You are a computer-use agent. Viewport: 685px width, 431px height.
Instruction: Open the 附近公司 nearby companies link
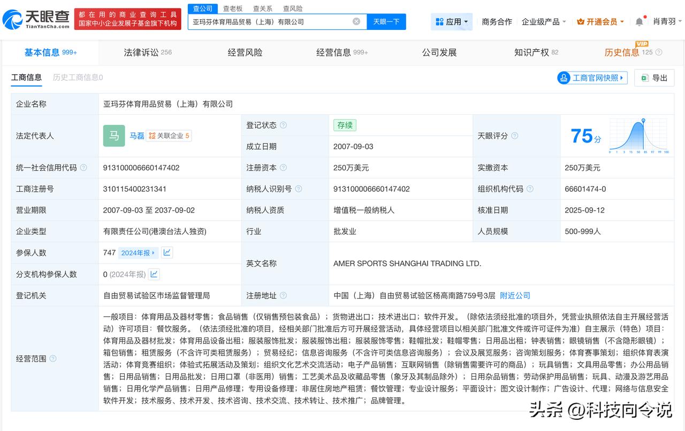point(515,295)
